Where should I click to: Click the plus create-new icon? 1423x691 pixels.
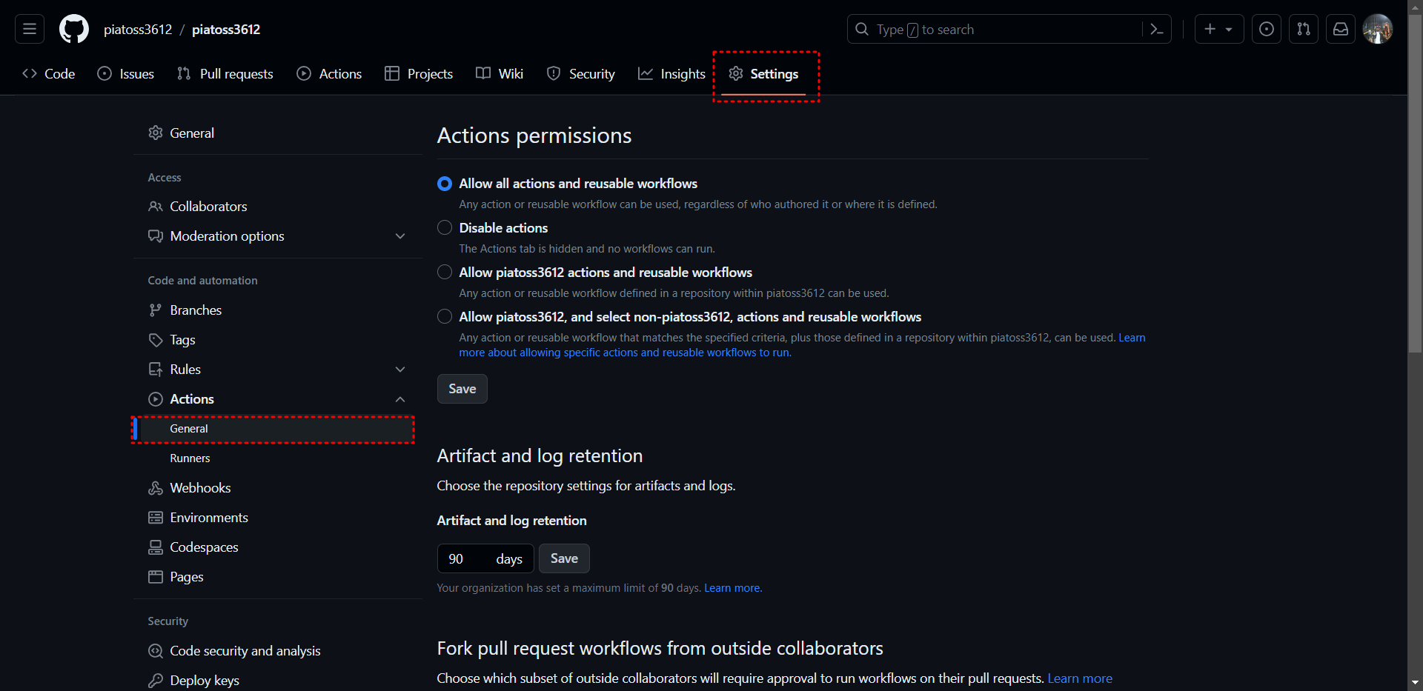click(1210, 29)
